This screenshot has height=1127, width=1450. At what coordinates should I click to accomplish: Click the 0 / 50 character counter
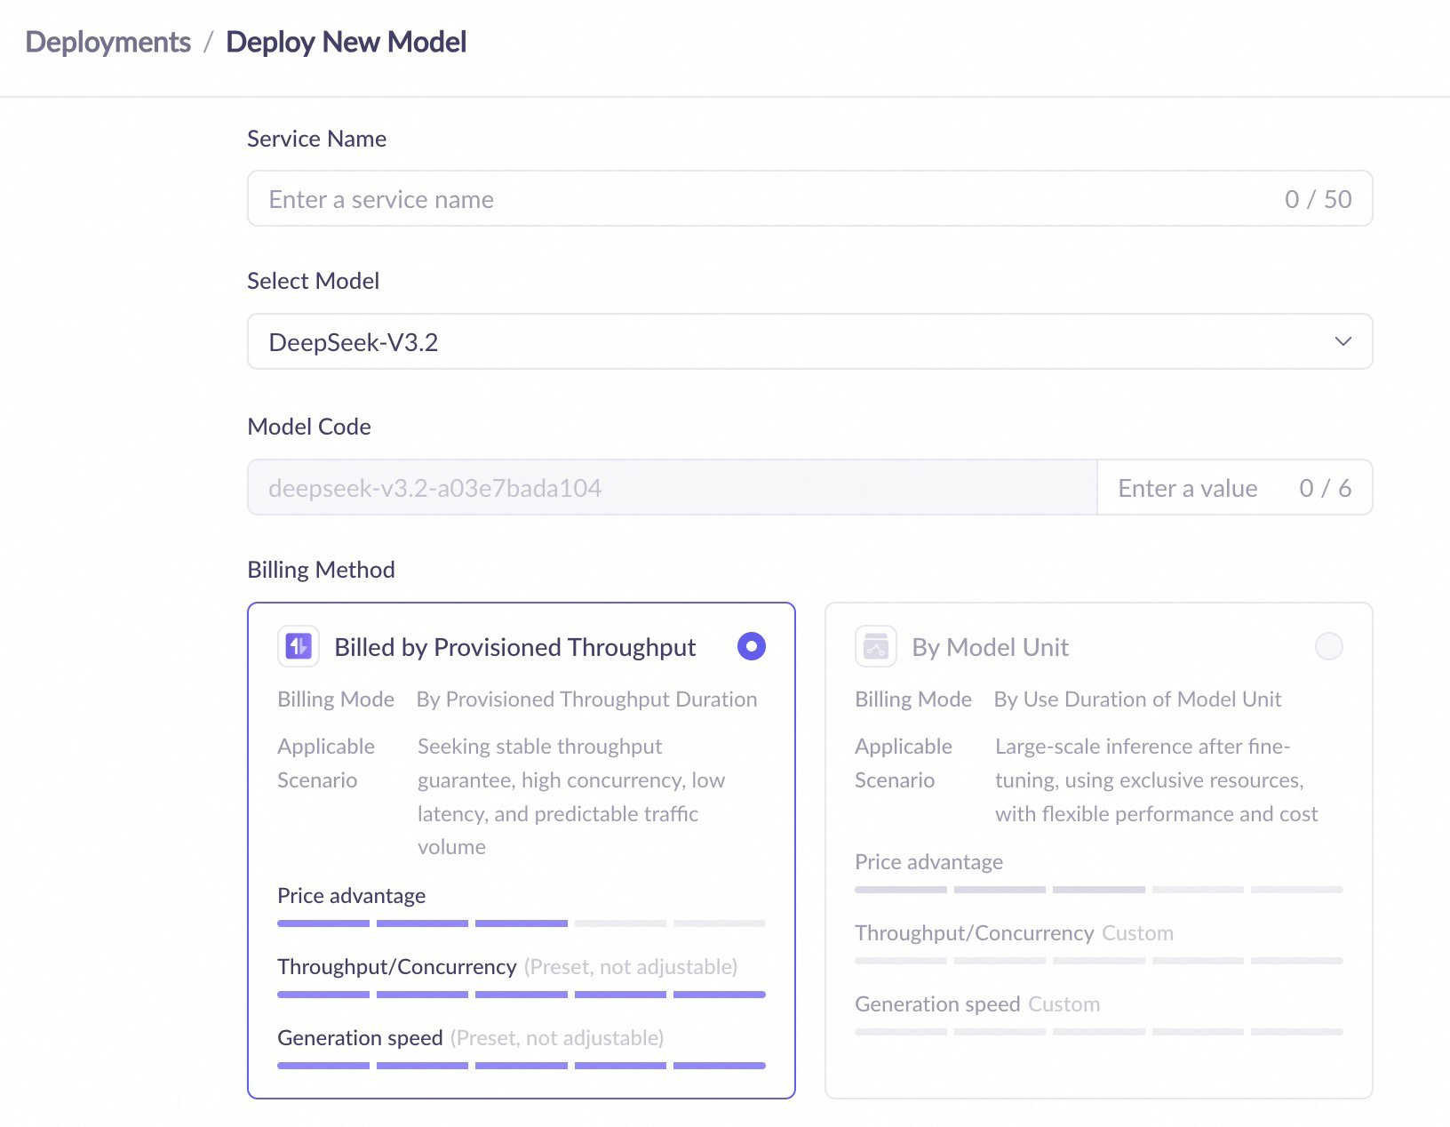(x=1319, y=199)
